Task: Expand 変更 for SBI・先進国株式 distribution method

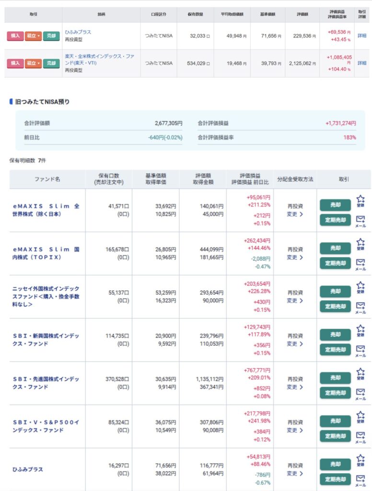Action: [x=295, y=387]
